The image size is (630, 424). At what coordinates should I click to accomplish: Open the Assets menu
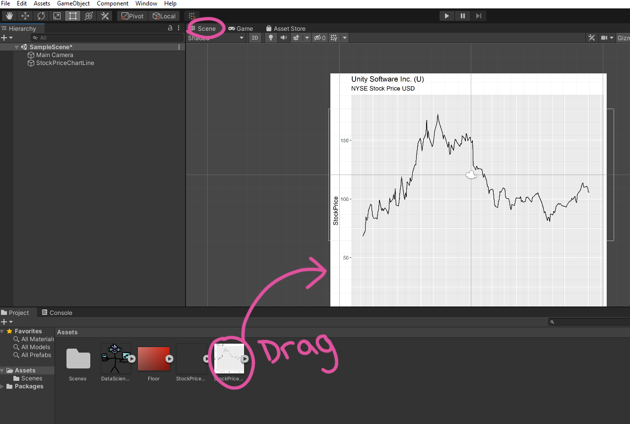[x=42, y=3]
